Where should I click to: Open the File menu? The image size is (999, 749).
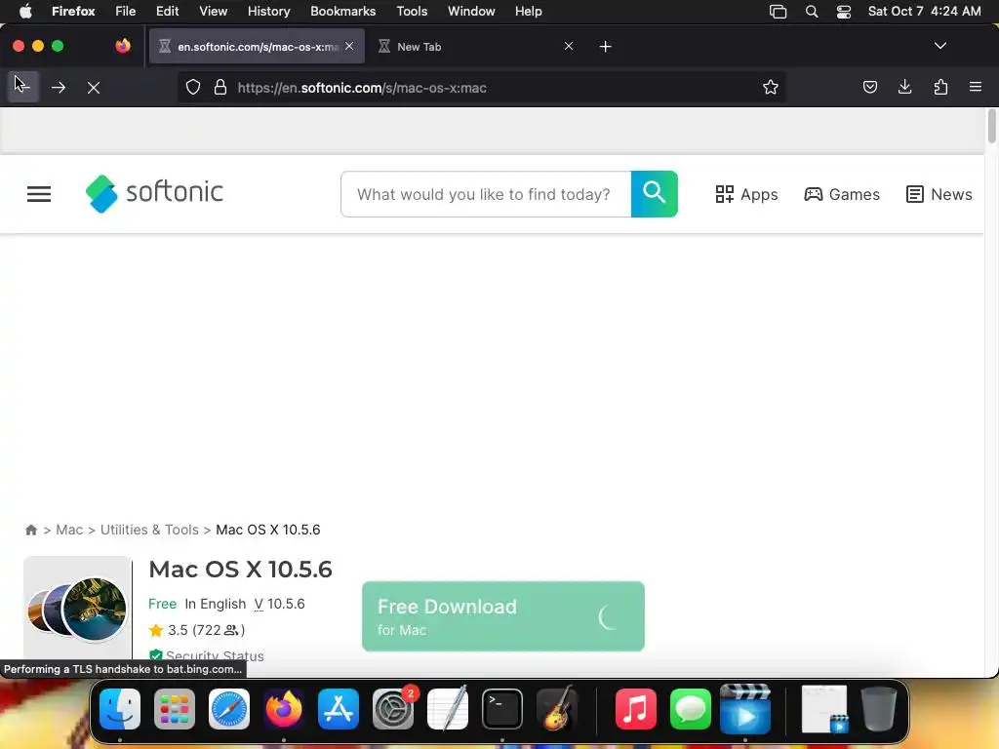(126, 11)
